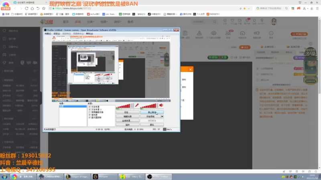Open Douyu followed heart icon in header

click(232, 20)
